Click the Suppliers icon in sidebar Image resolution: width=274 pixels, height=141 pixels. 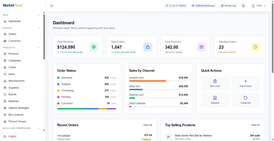pos(5,88)
